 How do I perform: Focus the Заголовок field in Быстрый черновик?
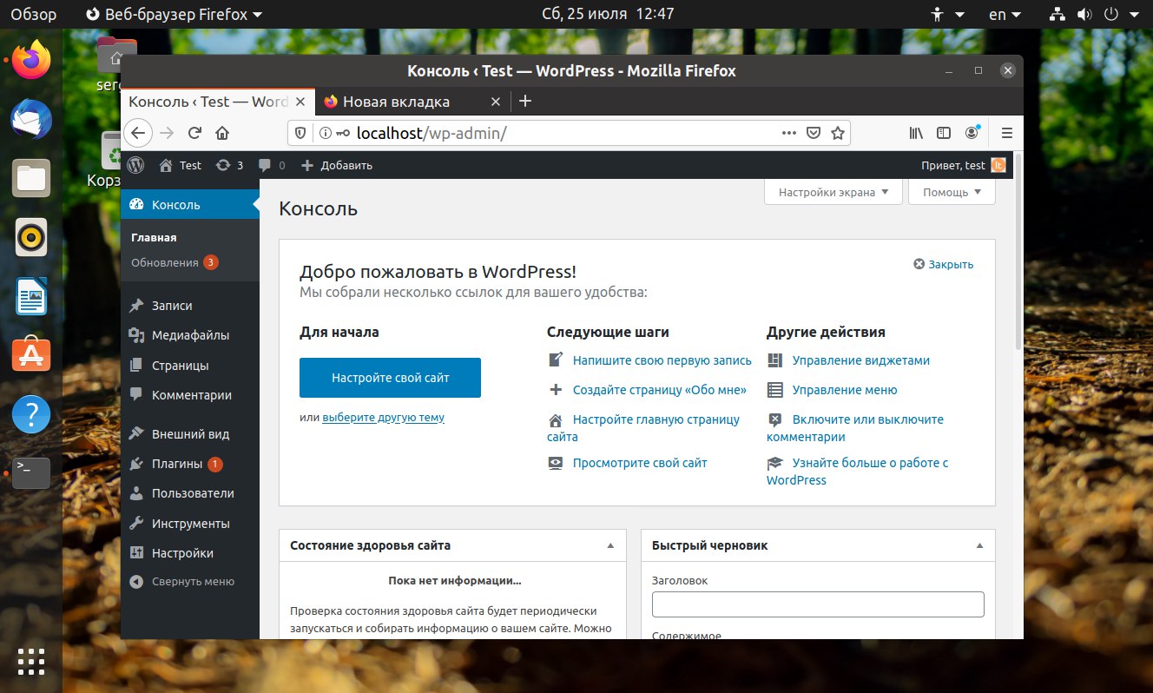pyautogui.click(x=818, y=604)
